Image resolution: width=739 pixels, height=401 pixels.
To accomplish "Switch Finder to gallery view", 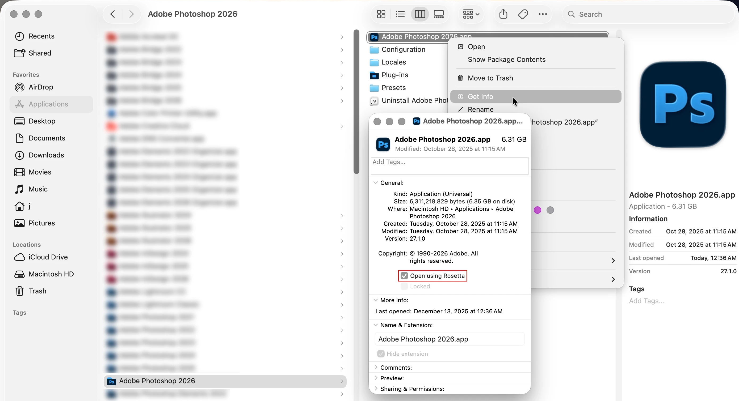I will pos(439,14).
